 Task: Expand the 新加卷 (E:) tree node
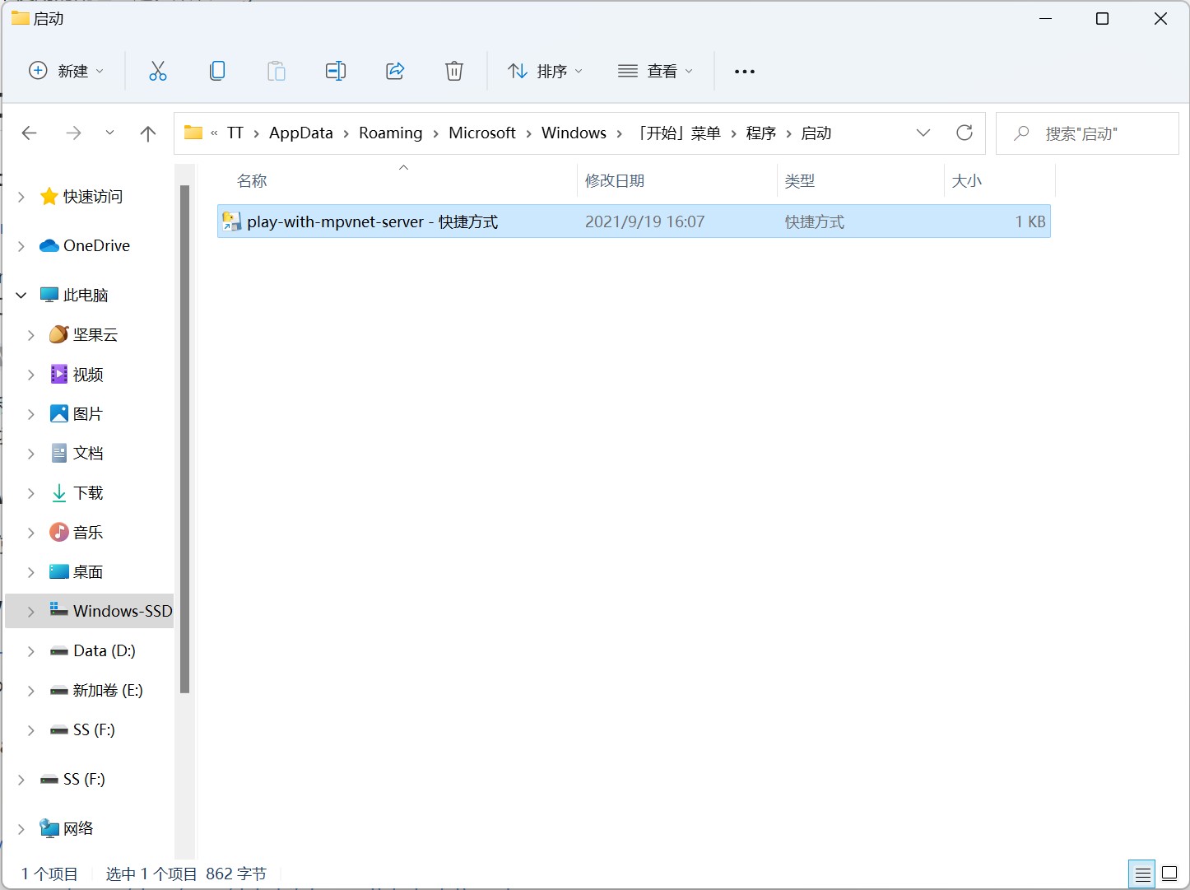pos(31,690)
